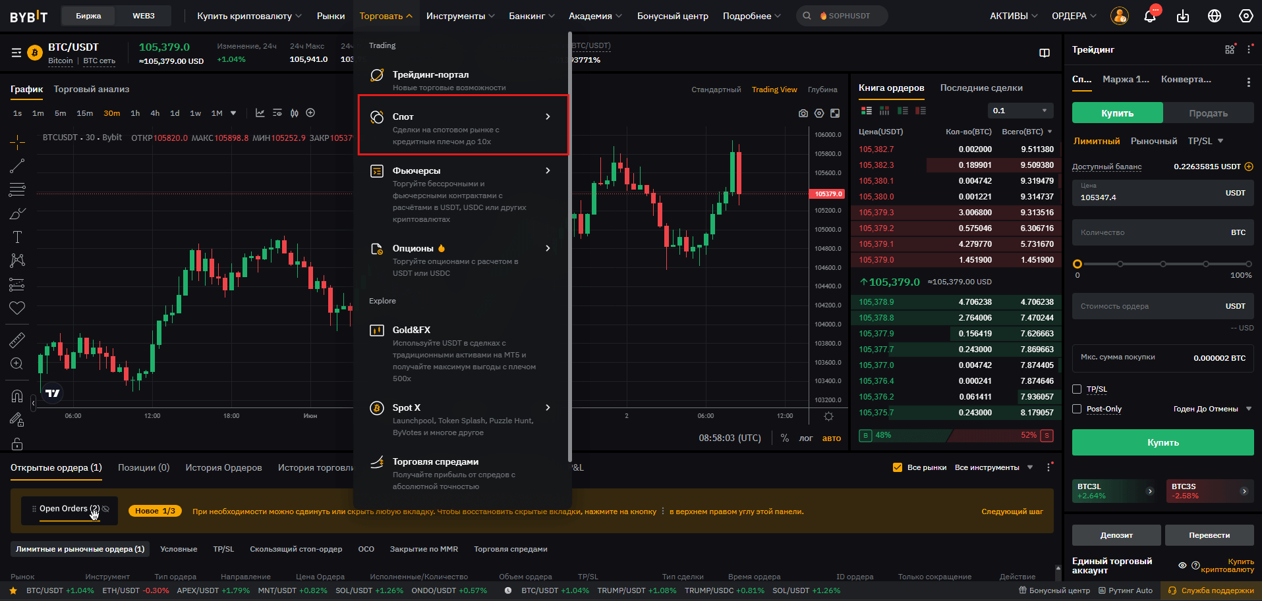Image resolution: width=1262 pixels, height=601 pixels.
Task: Switch to Последние сделки tab
Action: 981,88
